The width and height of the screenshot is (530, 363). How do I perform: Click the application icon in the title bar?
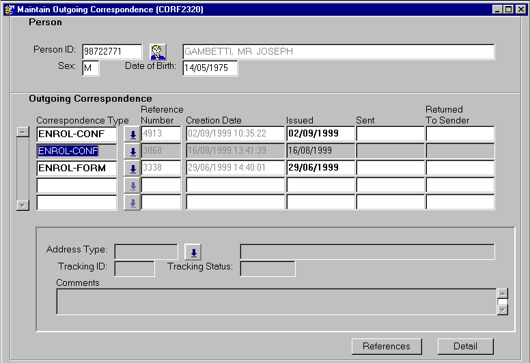coord(9,10)
